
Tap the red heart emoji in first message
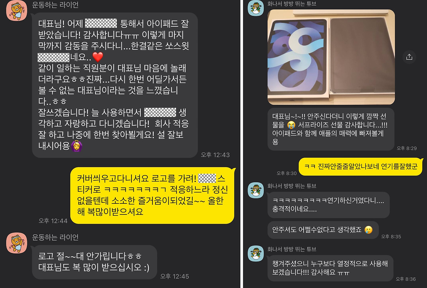98,56
